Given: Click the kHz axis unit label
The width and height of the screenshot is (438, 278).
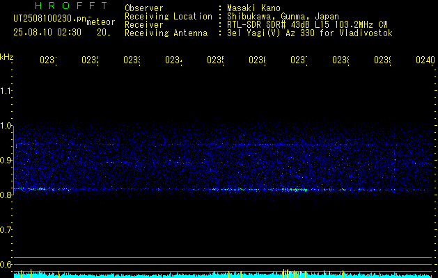Looking at the screenshot, I should point(6,57).
